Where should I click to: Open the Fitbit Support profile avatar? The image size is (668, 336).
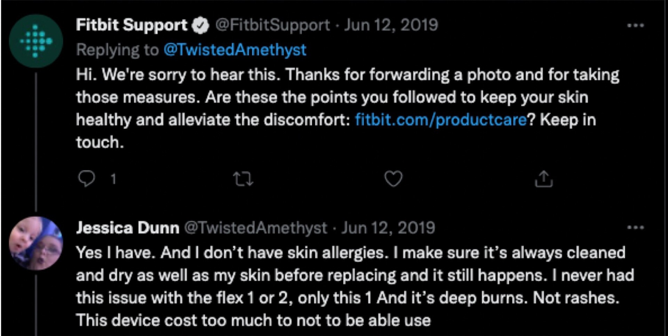tap(36, 41)
